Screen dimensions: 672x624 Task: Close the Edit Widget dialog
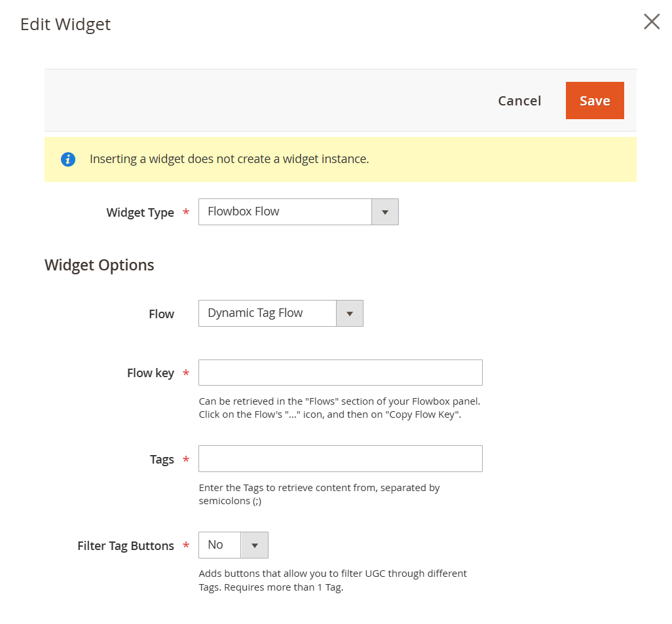[x=651, y=22]
